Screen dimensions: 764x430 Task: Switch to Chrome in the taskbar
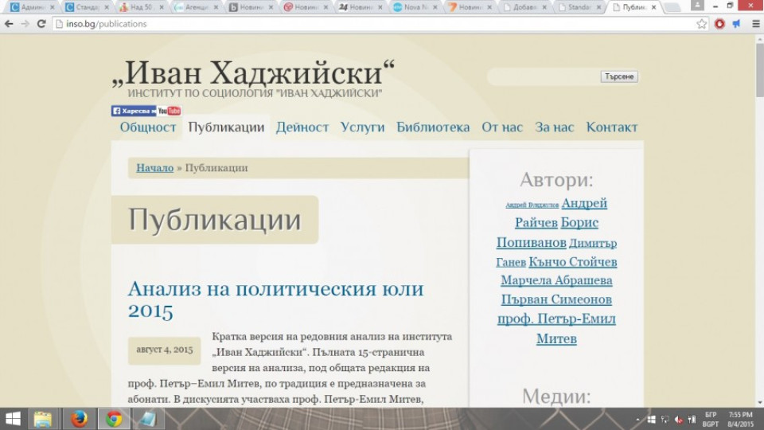(x=114, y=419)
